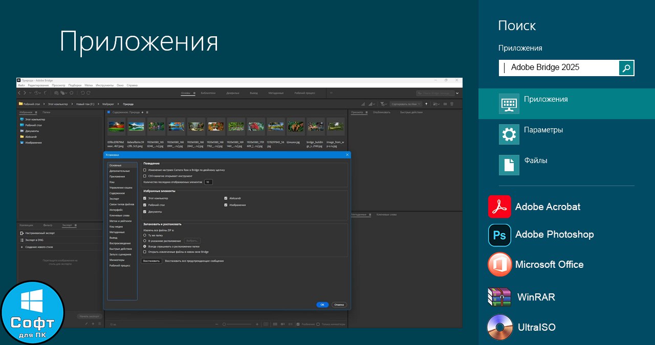Viewport: 655px width, 345px height.
Task: Open the Основы workspace menu icon
Action: click(194, 93)
